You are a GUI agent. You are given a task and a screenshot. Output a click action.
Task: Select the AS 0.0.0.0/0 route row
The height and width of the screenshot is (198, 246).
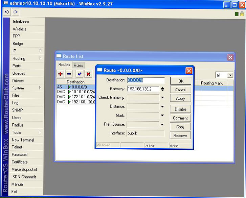(x=76, y=87)
